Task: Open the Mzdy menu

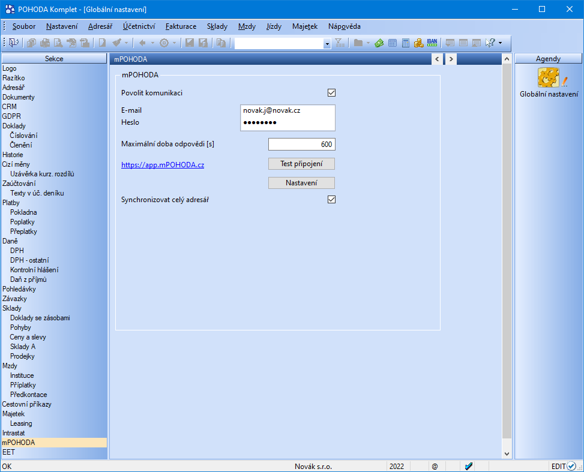Action: pos(247,26)
